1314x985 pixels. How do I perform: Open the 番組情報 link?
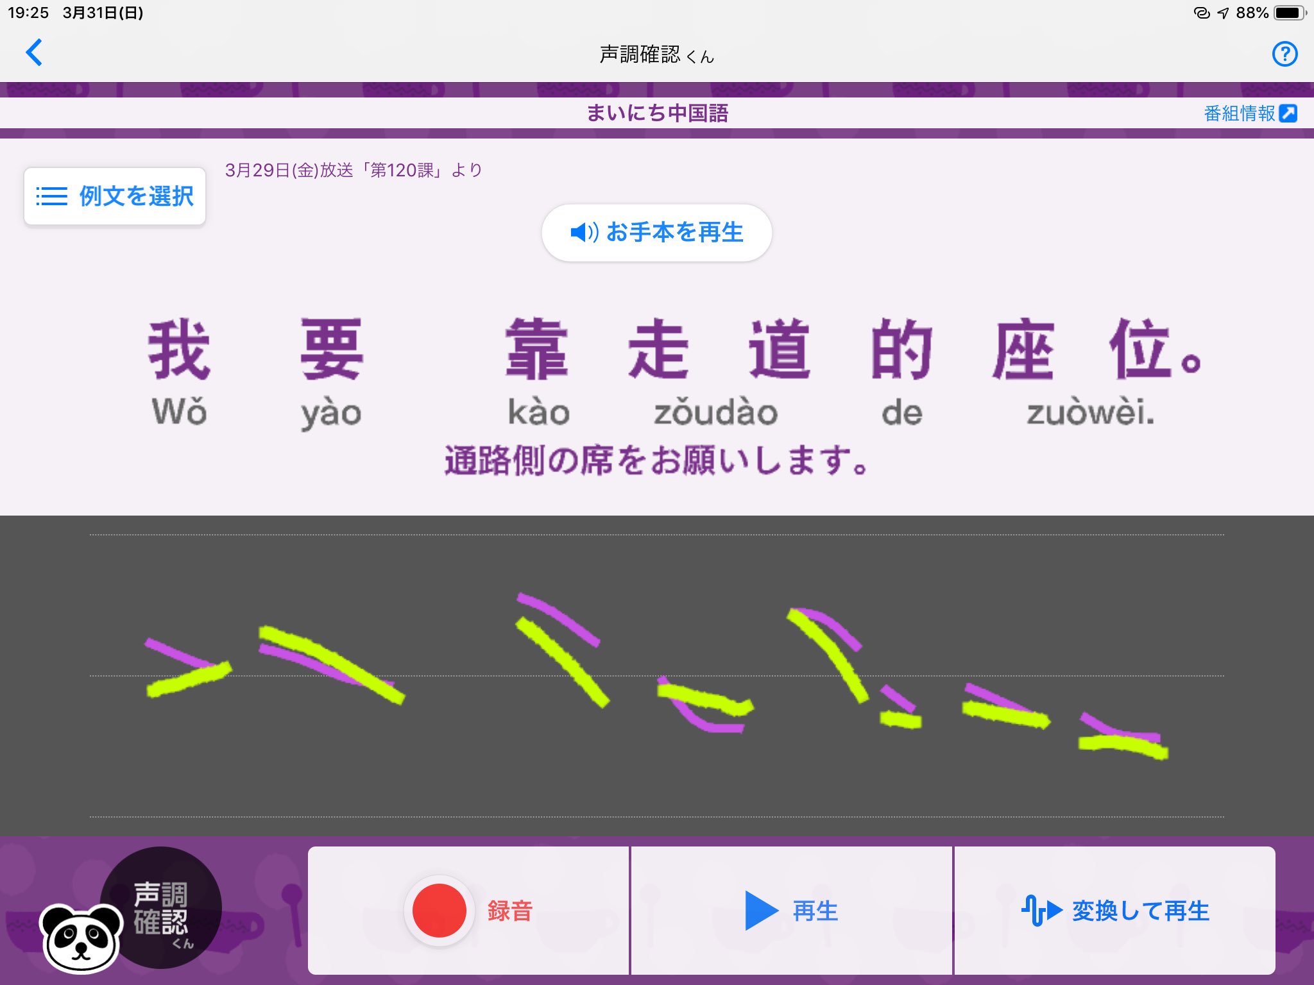coord(1239,114)
